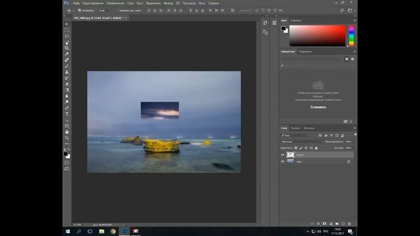The height and width of the screenshot is (236, 420).
Task: Hide the Слой 1 layer eye
Action: click(x=283, y=155)
